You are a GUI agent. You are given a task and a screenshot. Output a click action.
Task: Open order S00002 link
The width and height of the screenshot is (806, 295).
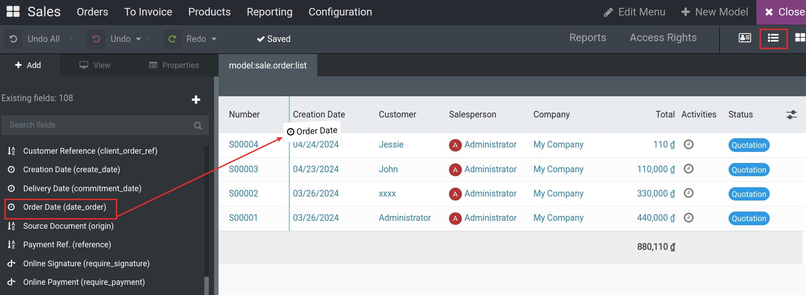click(x=243, y=193)
